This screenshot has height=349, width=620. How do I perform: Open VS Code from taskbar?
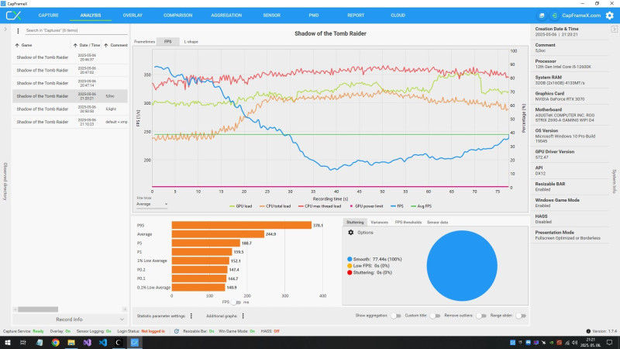(103, 343)
